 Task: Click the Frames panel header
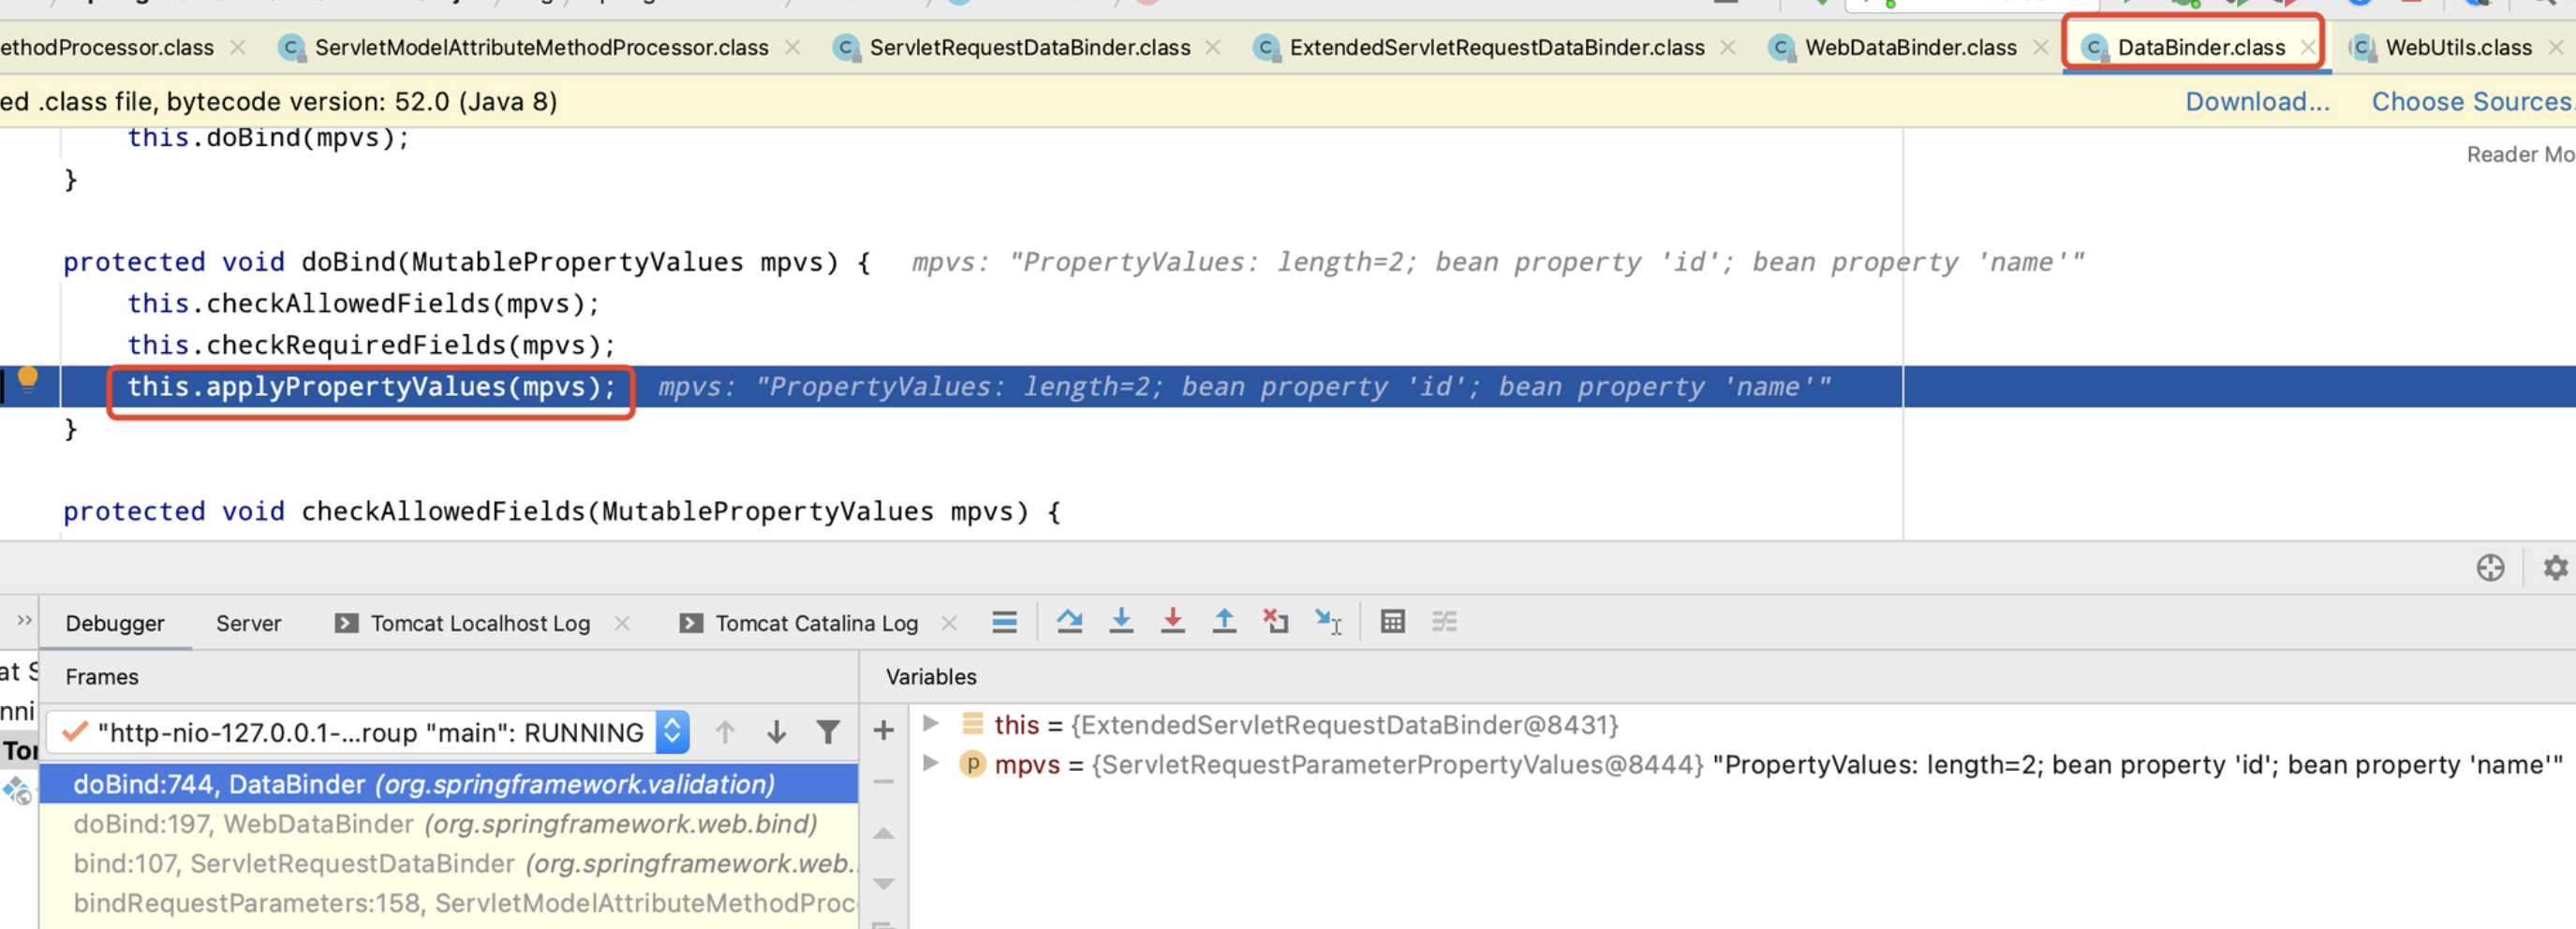[102, 677]
